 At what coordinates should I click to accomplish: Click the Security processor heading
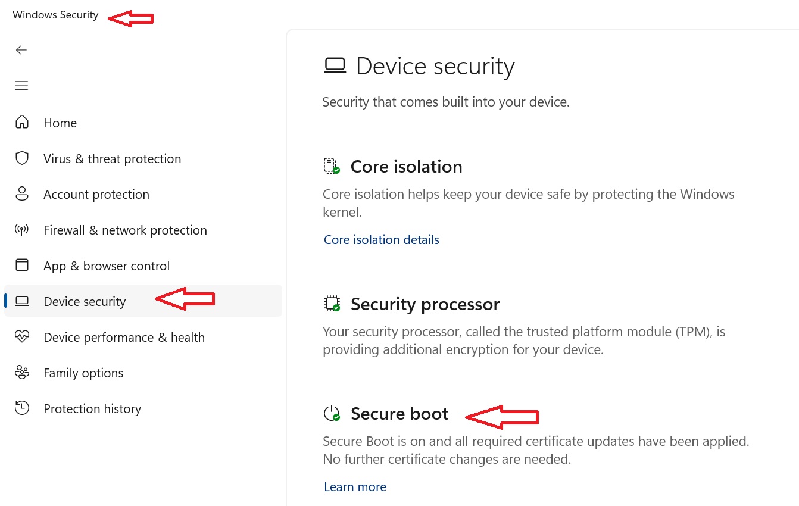pyautogui.click(x=425, y=304)
